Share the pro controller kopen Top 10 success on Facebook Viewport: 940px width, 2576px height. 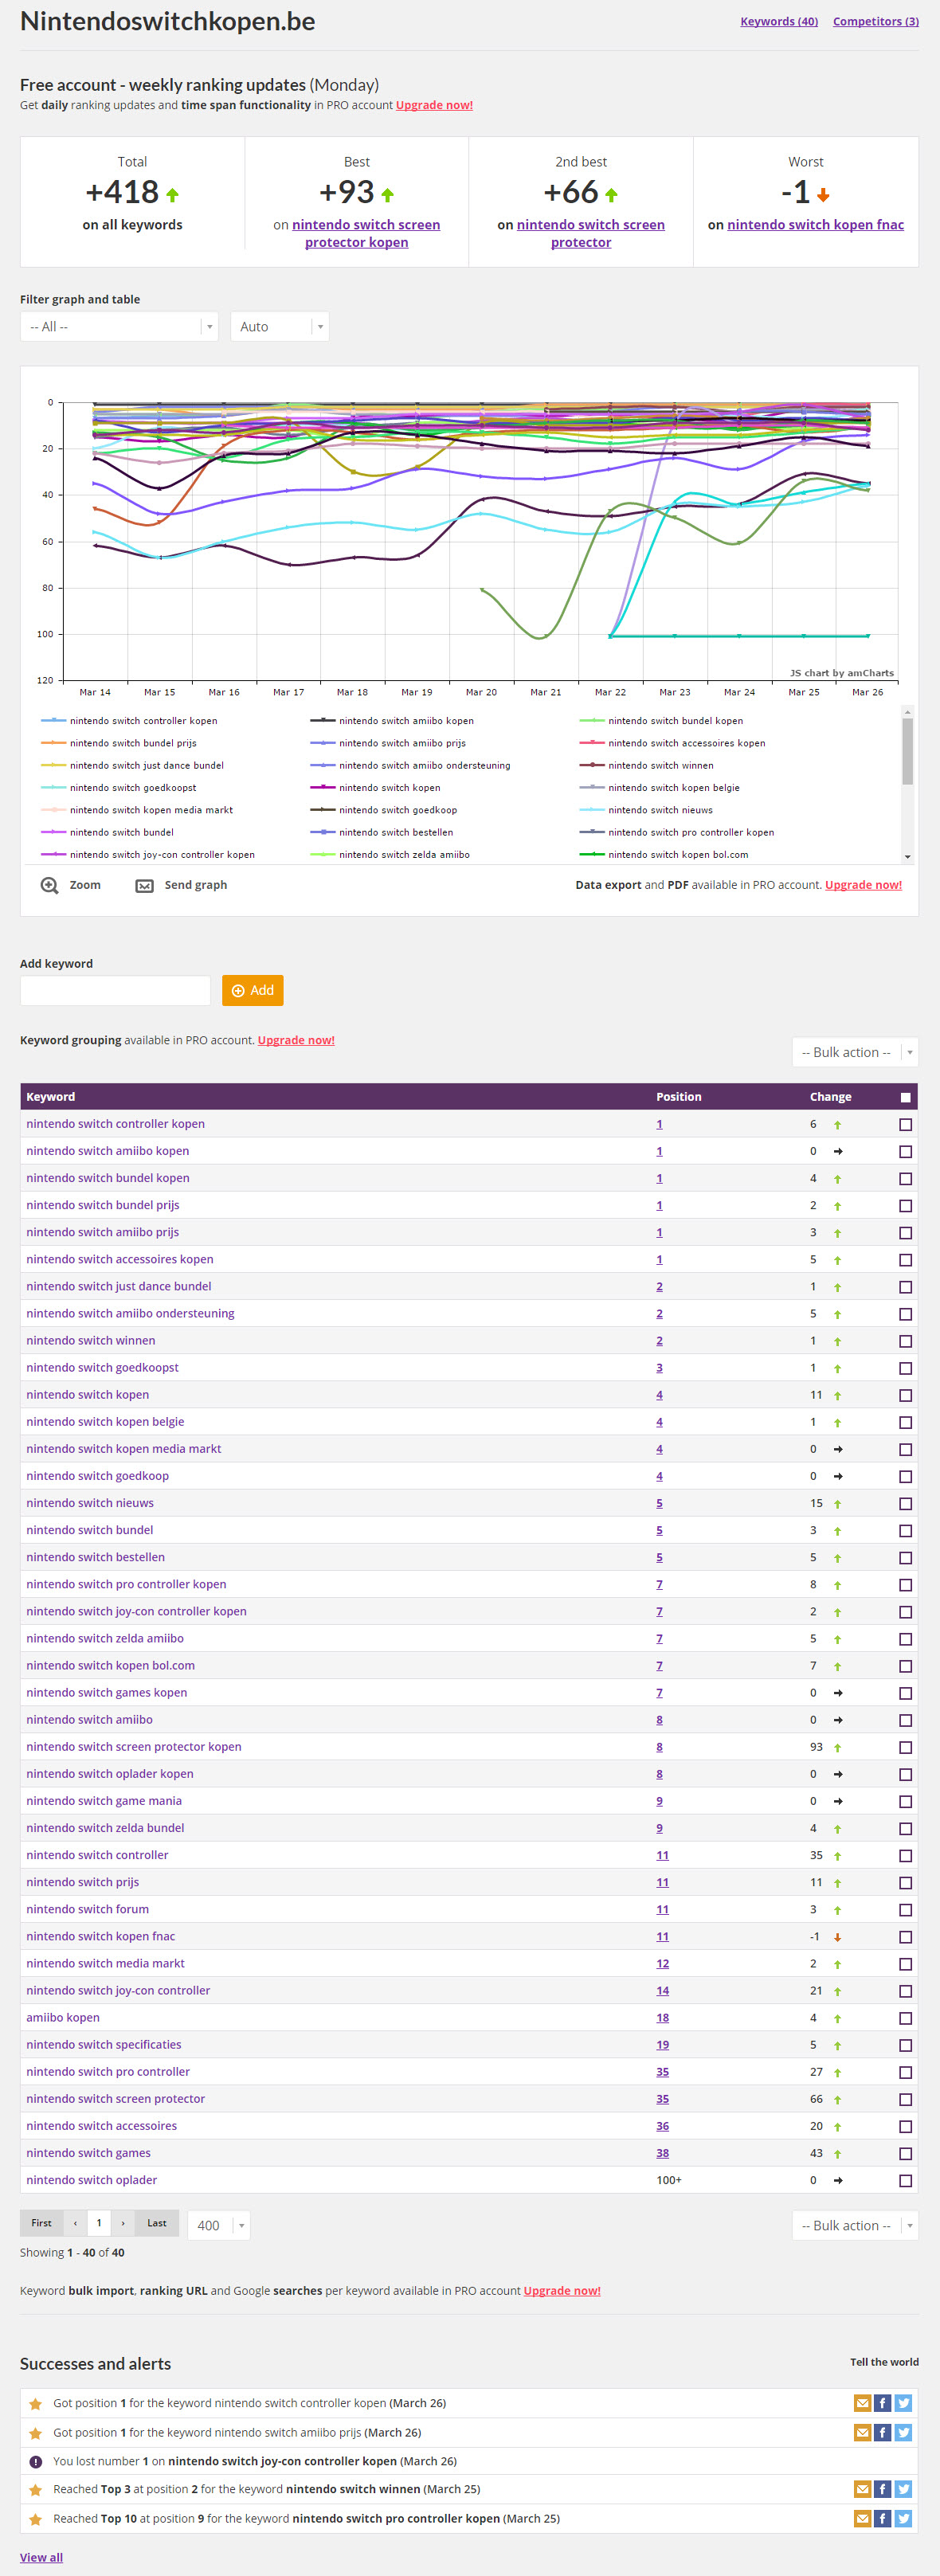click(x=882, y=2518)
